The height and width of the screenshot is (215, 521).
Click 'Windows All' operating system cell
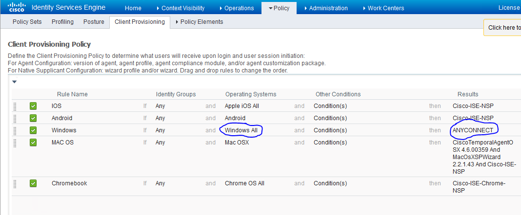coord(241,130)
